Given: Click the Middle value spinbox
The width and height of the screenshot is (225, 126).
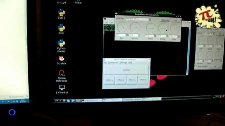Looking at the screenshot, I should point(162,36).
